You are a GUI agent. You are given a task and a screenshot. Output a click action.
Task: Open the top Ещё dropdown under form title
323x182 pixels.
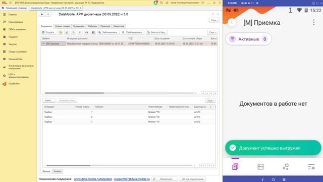[214, 20]
